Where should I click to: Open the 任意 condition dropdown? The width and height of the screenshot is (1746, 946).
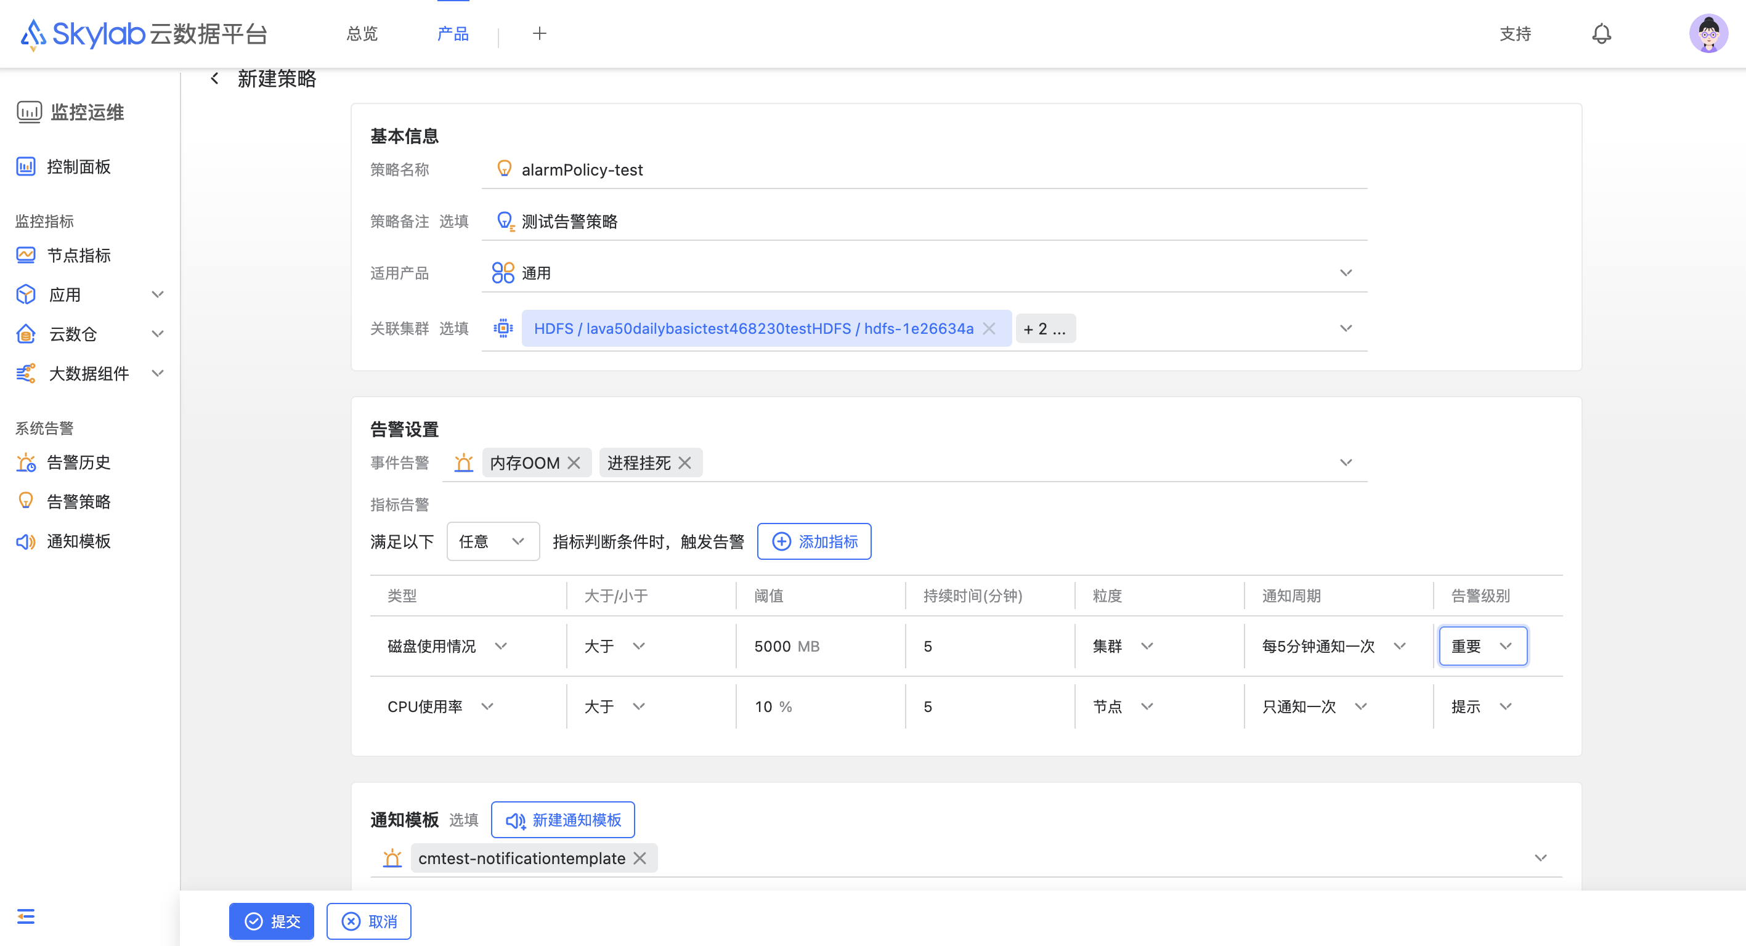tap(493, 541)
